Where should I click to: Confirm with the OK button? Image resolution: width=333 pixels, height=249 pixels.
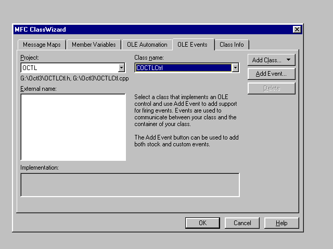pyautogui.click(x=202, y=223)
